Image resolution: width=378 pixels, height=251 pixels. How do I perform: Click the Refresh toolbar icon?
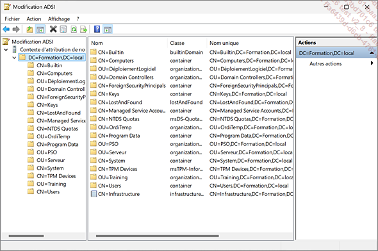pyautogui.click(x=74, y=29)
